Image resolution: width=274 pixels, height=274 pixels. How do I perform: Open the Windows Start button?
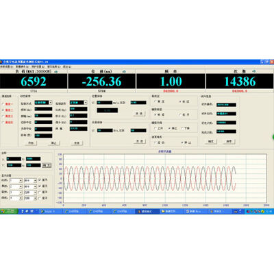[9, 212]
